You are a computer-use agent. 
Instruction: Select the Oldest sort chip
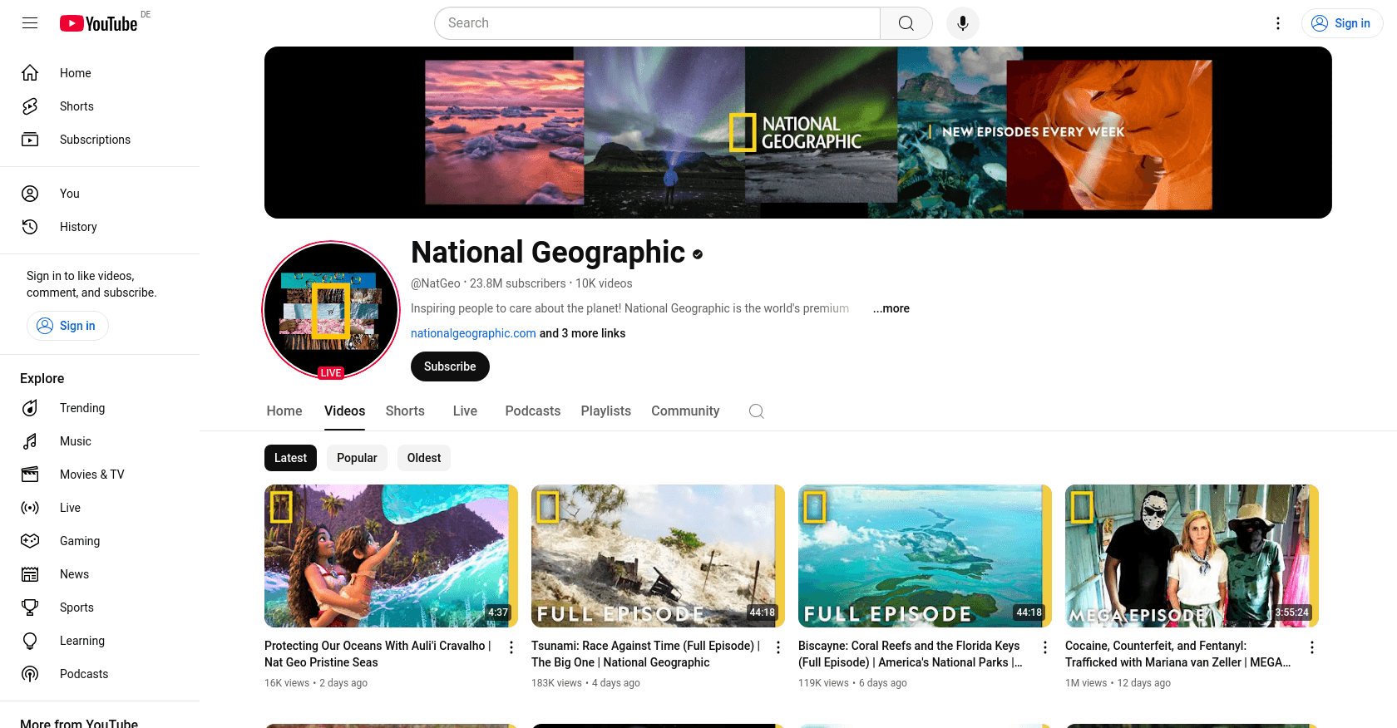423,458
